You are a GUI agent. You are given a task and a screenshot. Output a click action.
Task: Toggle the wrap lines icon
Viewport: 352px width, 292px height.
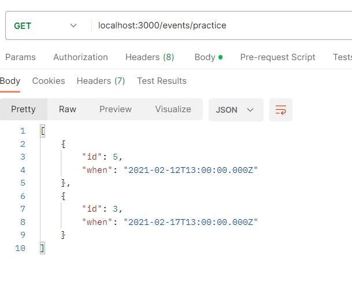point(281,109)
